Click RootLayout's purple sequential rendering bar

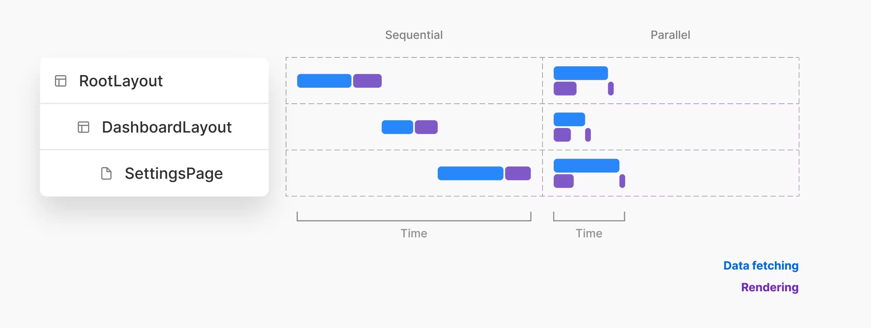coord(367,81)
